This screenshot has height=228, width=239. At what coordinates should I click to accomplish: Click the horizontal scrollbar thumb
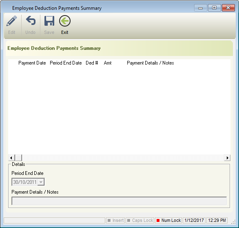point(18,158)
